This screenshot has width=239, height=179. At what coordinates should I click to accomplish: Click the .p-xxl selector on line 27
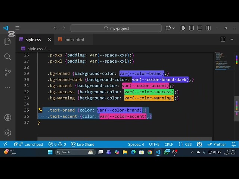pos(55,61)
